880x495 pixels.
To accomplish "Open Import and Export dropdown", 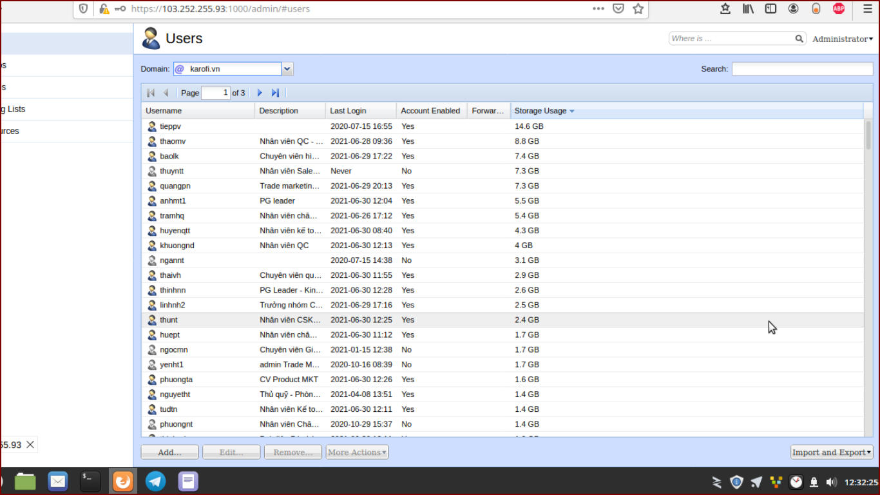I will (832, 452).
